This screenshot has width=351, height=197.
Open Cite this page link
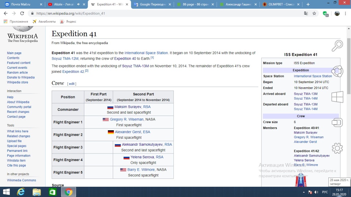[16, 165]
